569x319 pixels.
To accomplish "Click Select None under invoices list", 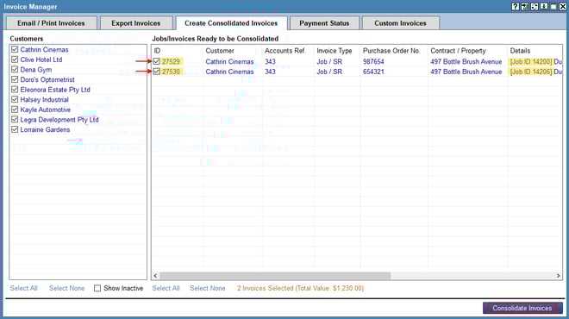I will 208,288.
